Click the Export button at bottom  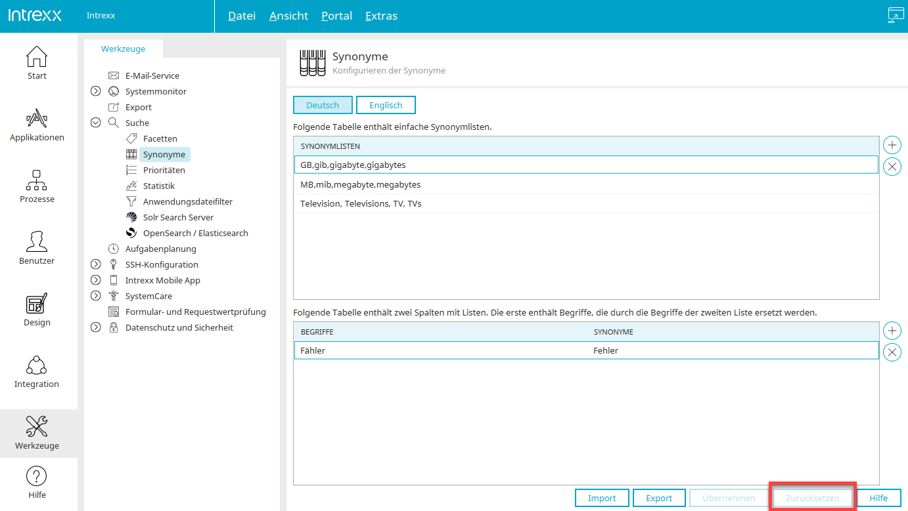click(x=659, y=498)
